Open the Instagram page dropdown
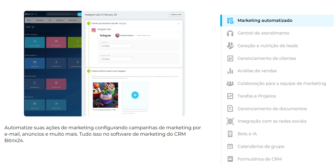 (117, 59)
